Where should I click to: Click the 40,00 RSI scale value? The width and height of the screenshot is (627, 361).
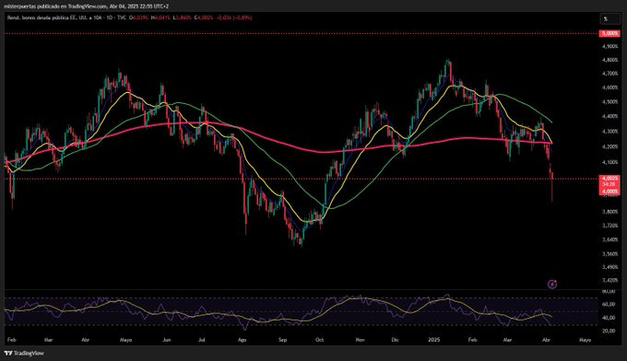pos(609,318)
